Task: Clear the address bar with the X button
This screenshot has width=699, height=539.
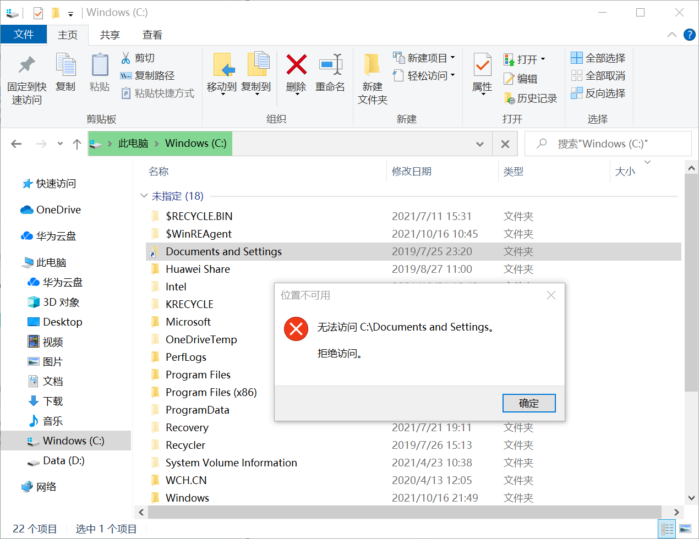Action: [x=505, y=144]
